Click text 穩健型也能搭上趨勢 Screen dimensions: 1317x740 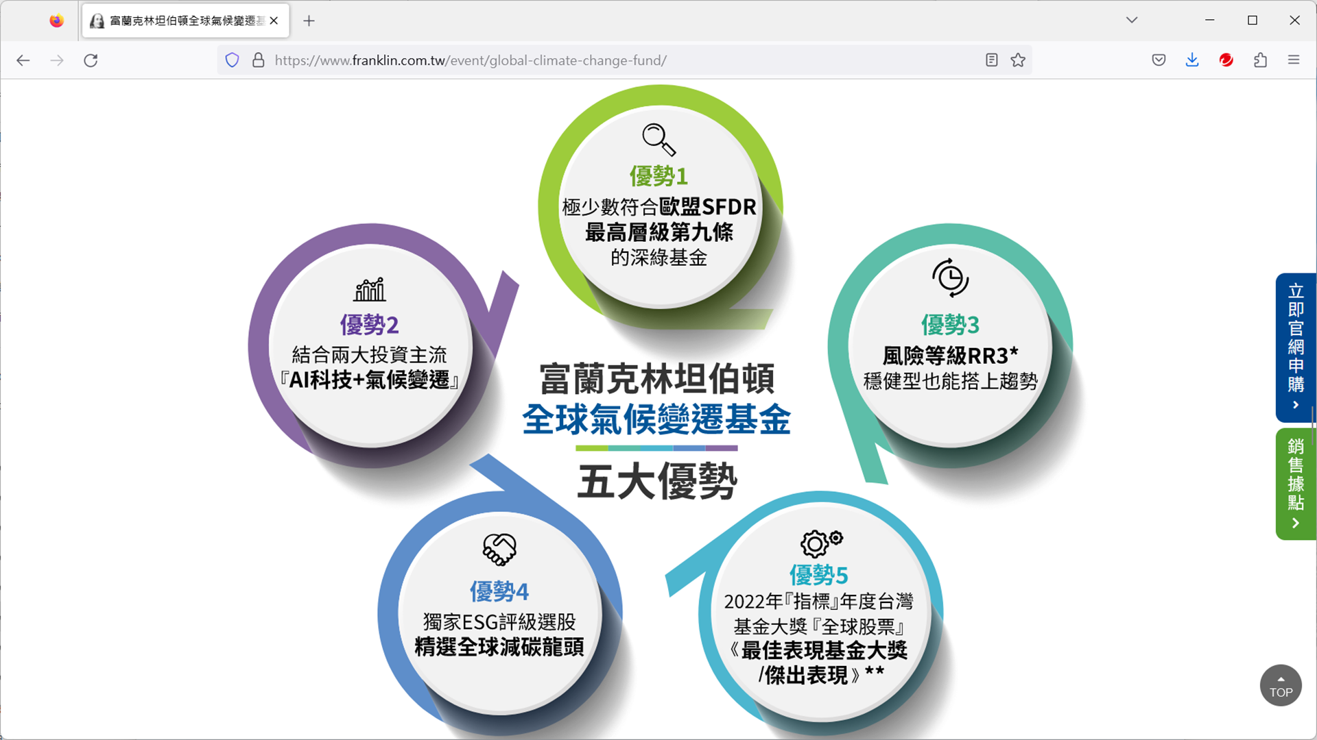click(950, 381)
